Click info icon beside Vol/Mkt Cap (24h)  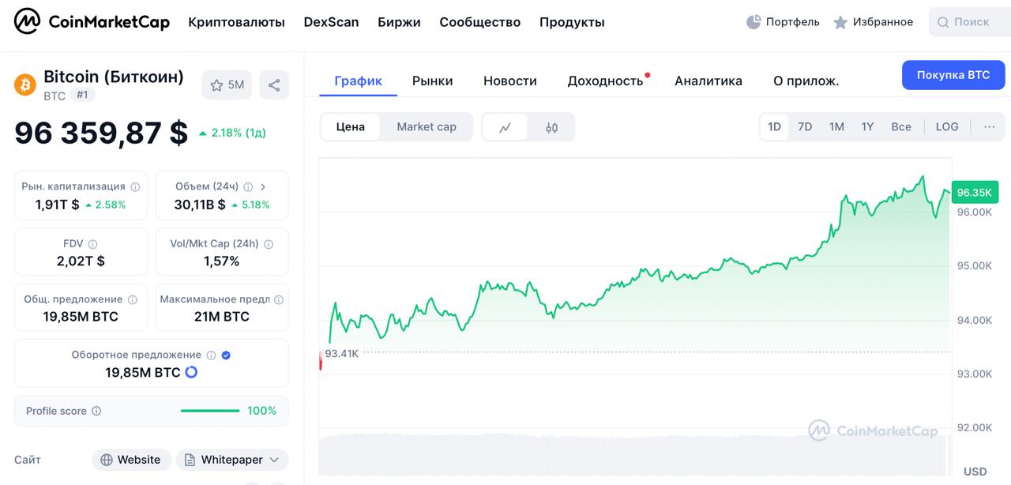[269, 244]
